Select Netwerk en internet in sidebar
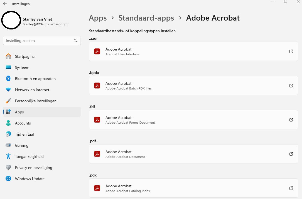 tap(32, 90)
